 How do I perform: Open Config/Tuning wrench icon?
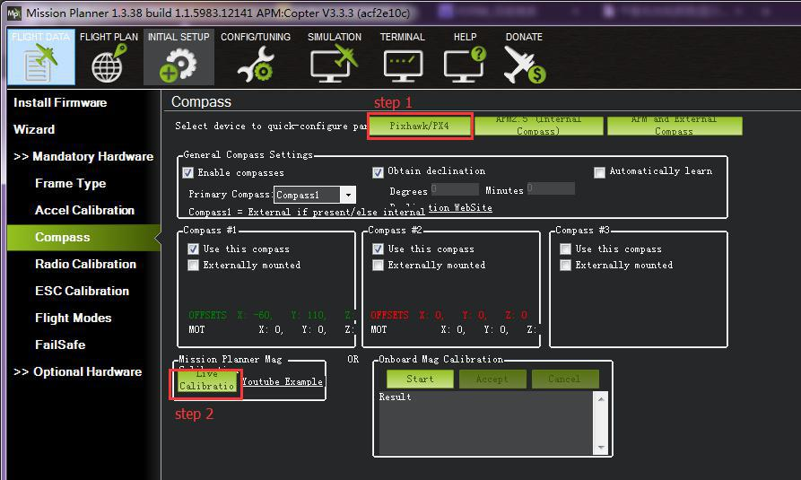pos(255,64)
